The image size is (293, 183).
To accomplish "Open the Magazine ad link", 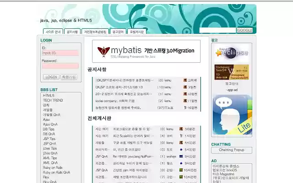I will pyautogui.click(x=223, y=174).
